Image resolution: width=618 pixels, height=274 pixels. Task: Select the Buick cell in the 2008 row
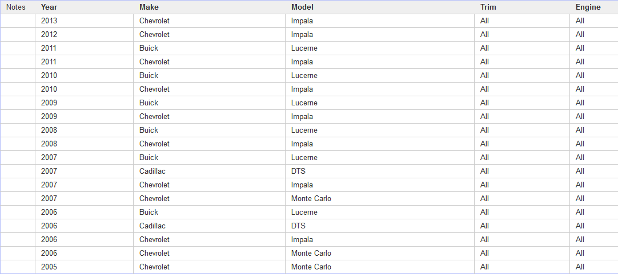click(x=209, y=130)
